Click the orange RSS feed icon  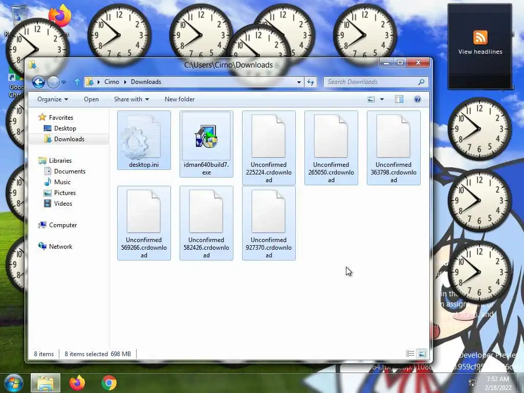(480, 37)
